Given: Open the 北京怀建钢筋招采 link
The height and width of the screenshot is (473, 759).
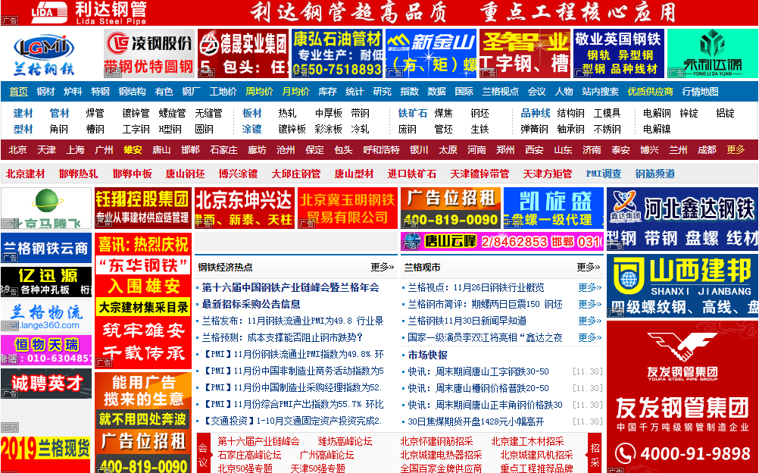Looking at the screenshot, I should (x=436, y=441).
